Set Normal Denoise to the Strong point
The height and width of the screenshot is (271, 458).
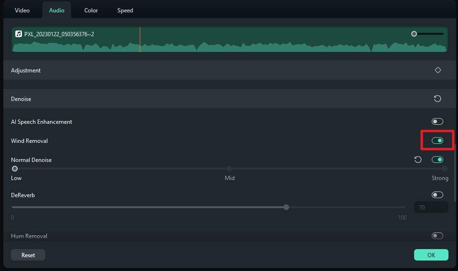(444, 169)
